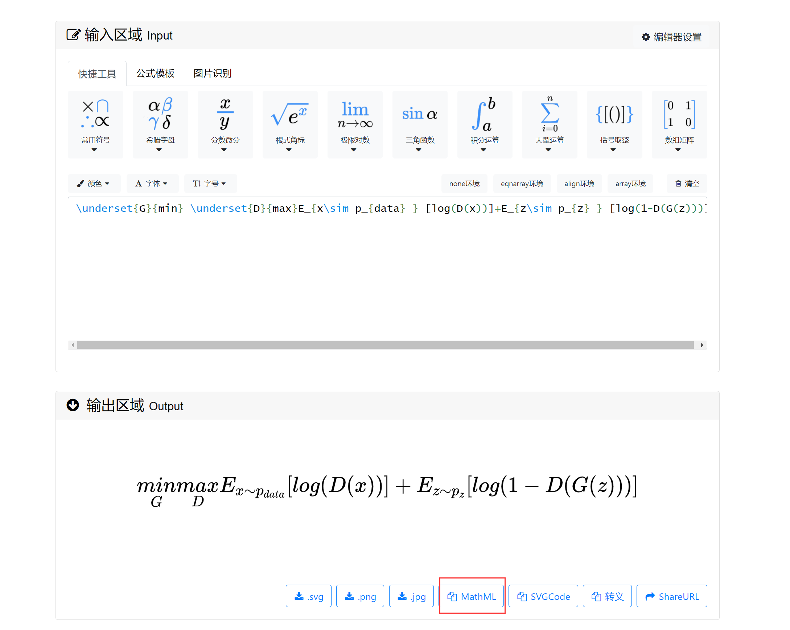Select the 三角函数 trigonometry tool
790x630 pixels.
click(420, 125)
